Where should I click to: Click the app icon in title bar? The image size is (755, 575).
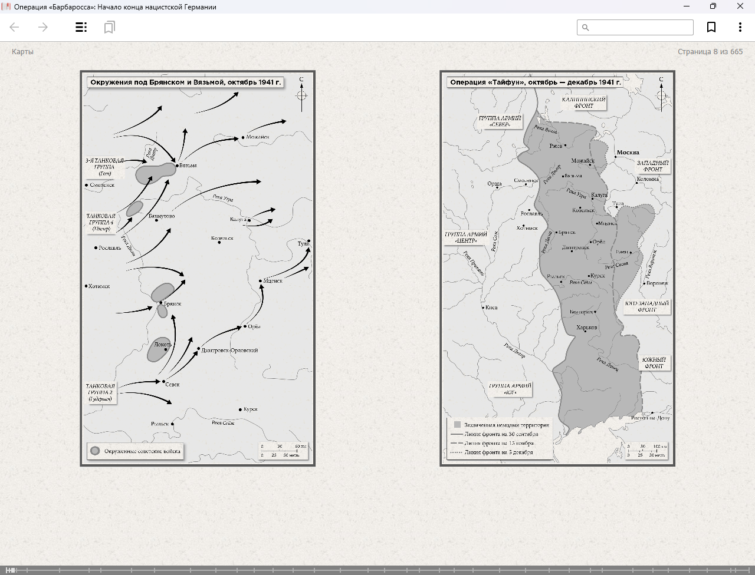click(x=6, y=6)
